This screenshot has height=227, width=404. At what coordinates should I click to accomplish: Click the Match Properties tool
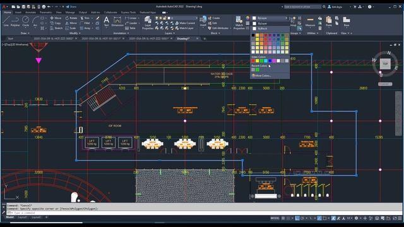tap(239, 23)
